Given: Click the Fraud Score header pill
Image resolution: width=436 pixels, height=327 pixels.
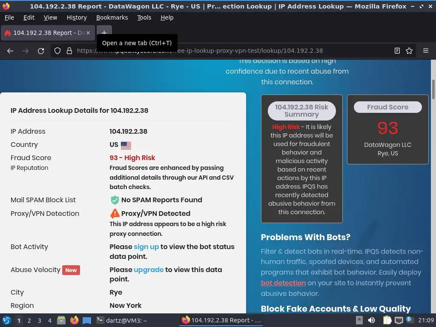Looking at the screenshot, I should pyautogui.click(x=387, y=107).
